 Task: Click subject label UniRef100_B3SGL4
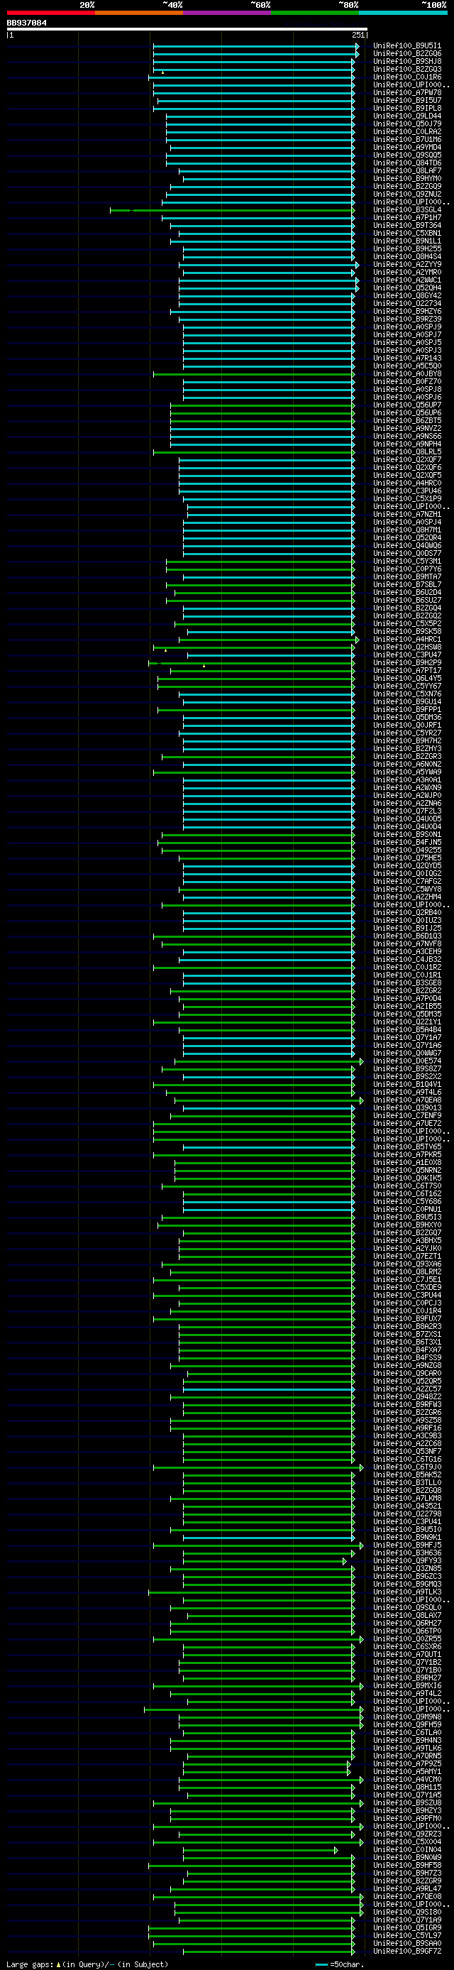406,209
